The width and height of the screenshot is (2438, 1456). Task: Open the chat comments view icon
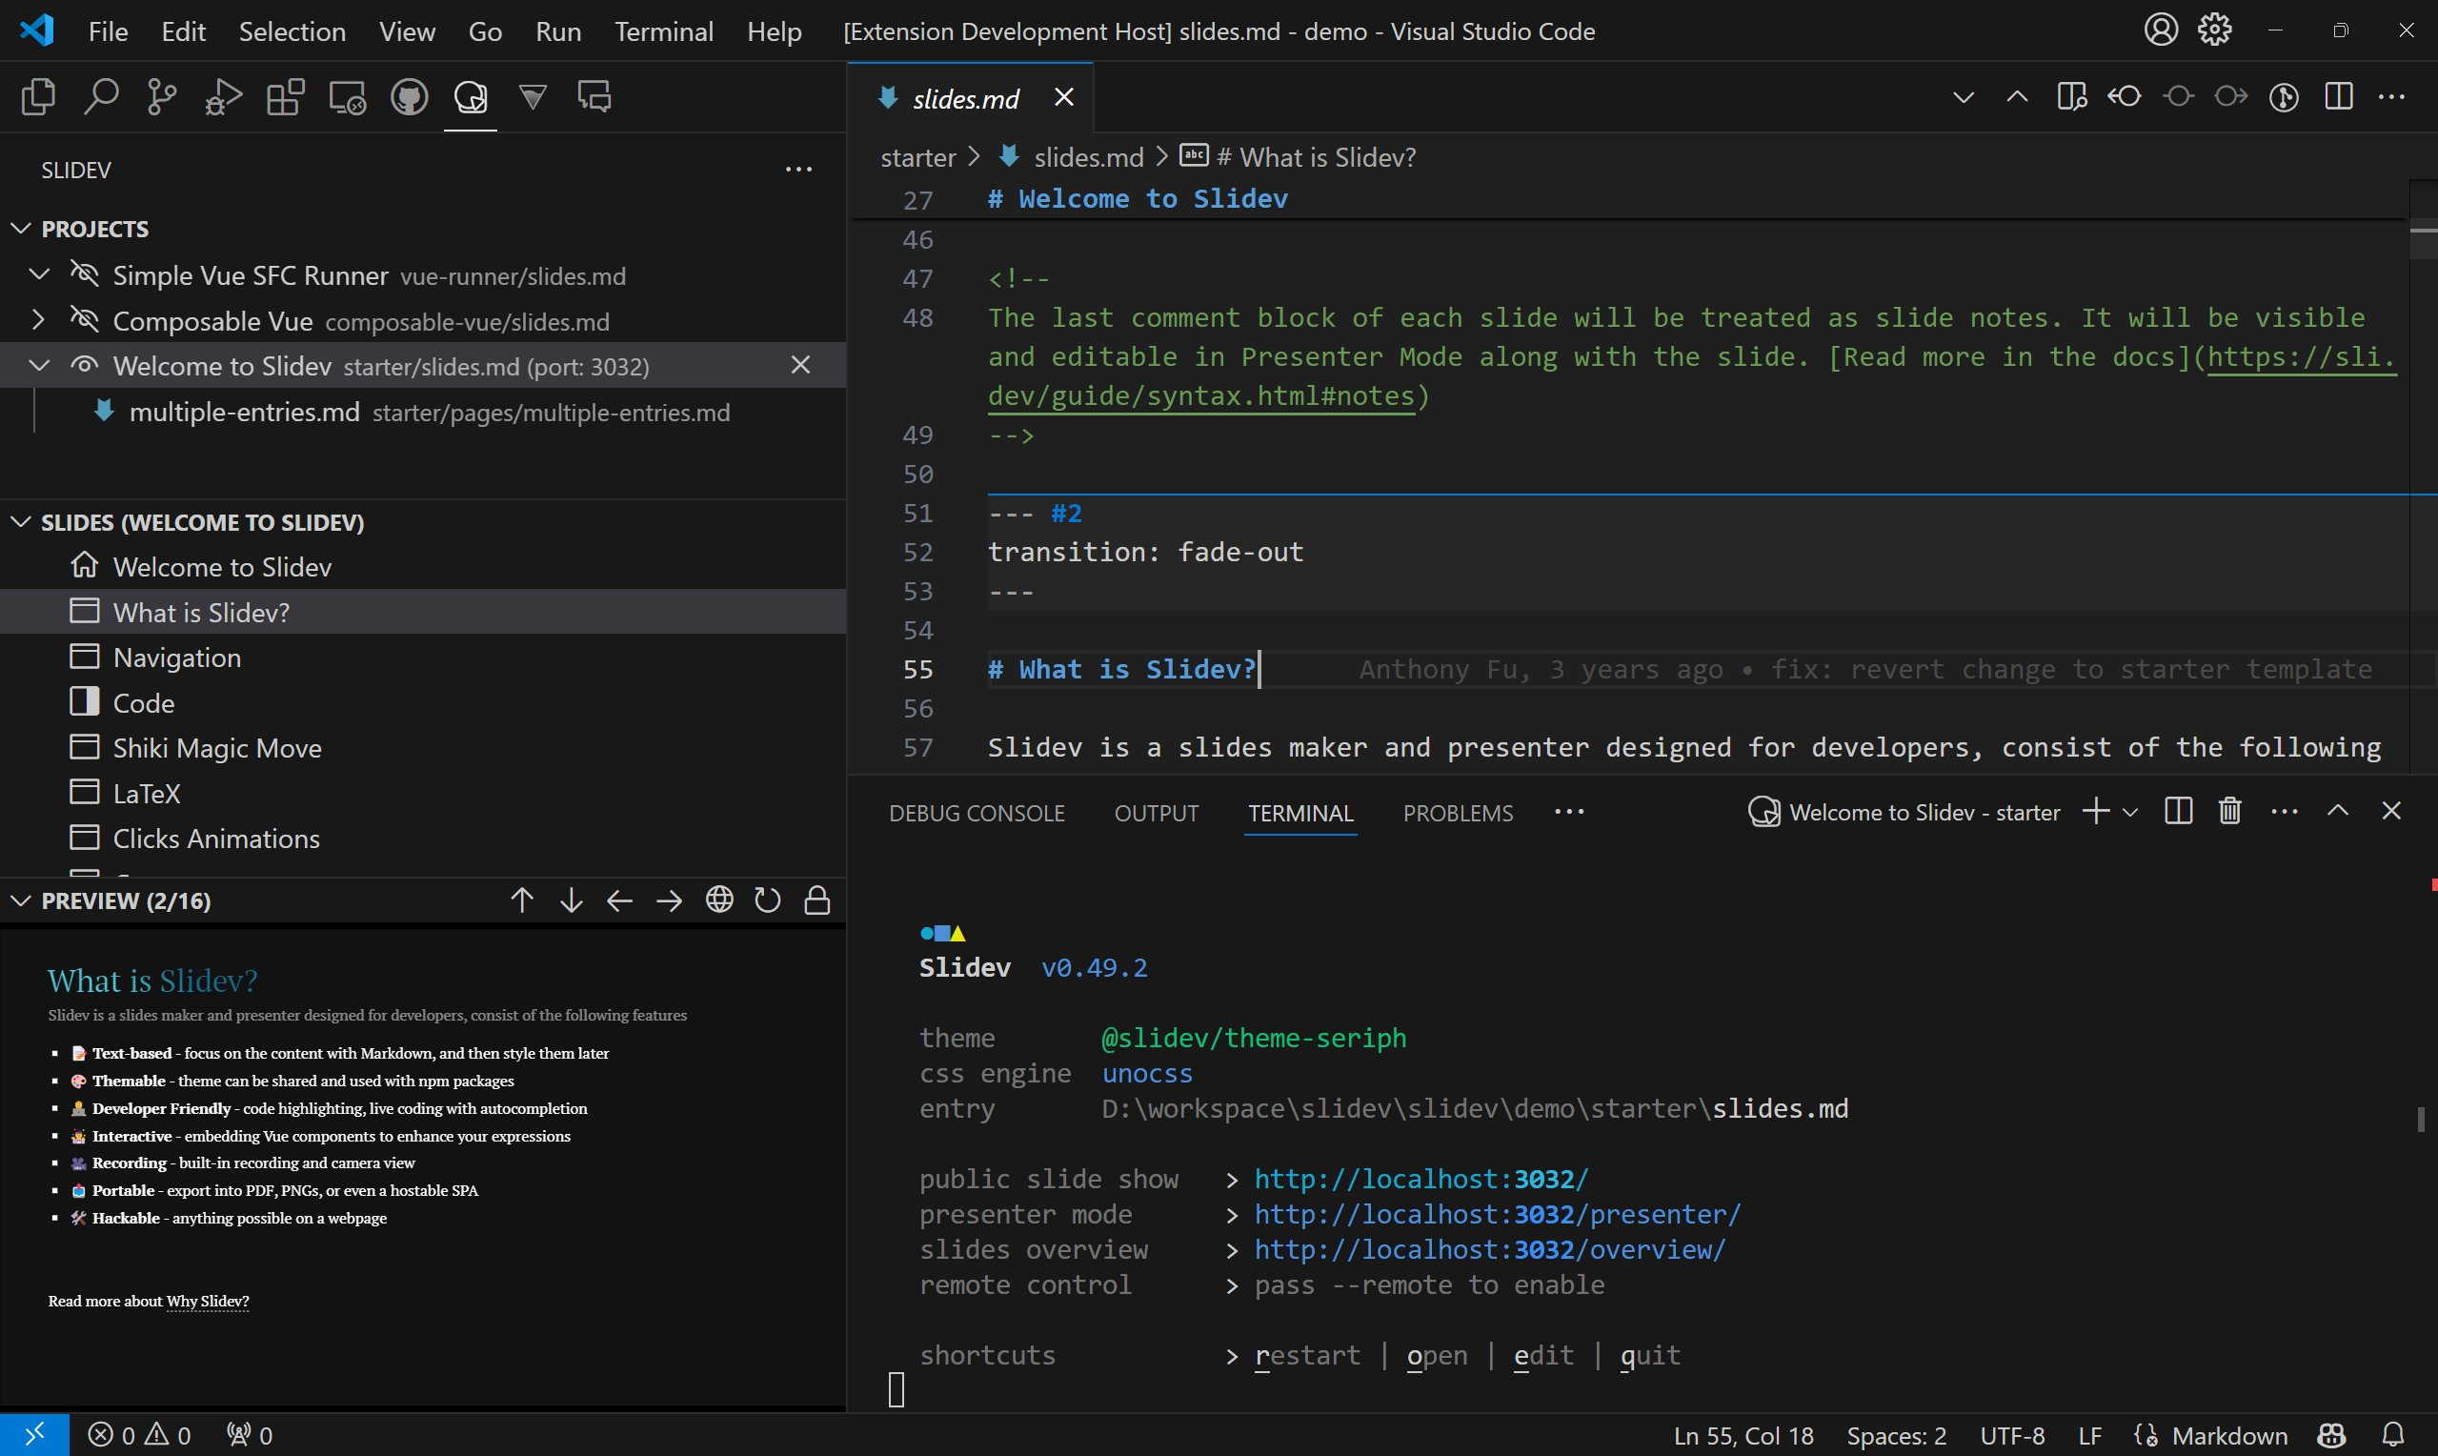click(x=594, y=97)
